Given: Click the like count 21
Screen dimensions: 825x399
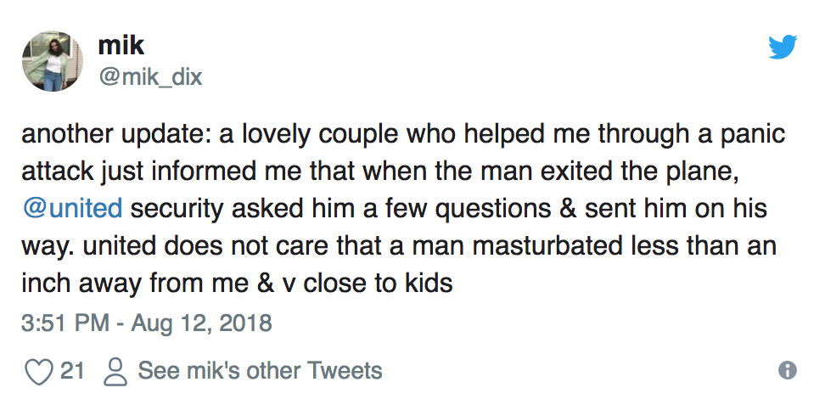Looking at the screenshot, I should pos(72,371).
